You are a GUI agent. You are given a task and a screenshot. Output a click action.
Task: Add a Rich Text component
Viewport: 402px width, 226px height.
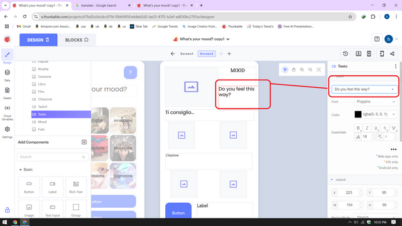point(76,187)
